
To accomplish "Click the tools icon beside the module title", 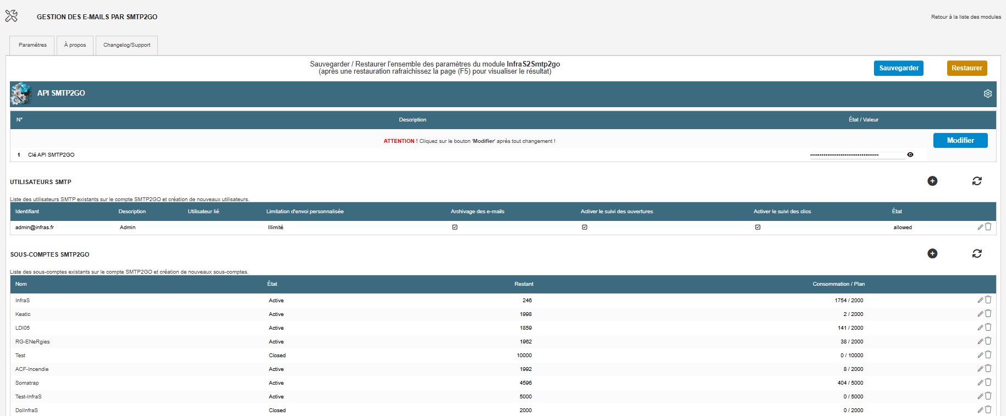I will (12, 16).
